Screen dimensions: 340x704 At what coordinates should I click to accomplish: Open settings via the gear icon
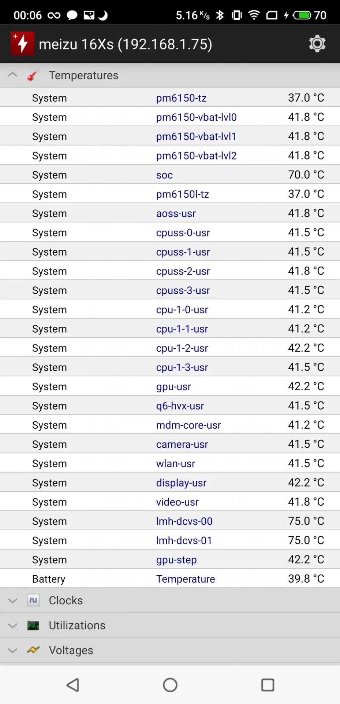(317, 44)
